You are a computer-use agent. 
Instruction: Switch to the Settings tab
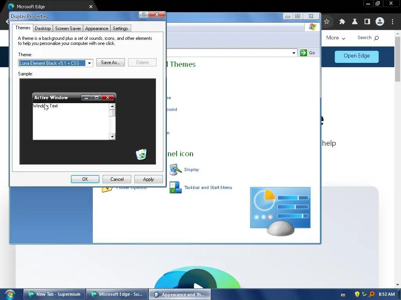tap(120, 28)
